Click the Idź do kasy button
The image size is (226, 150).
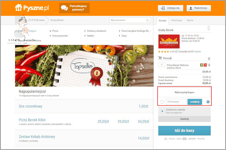(185, 131)
